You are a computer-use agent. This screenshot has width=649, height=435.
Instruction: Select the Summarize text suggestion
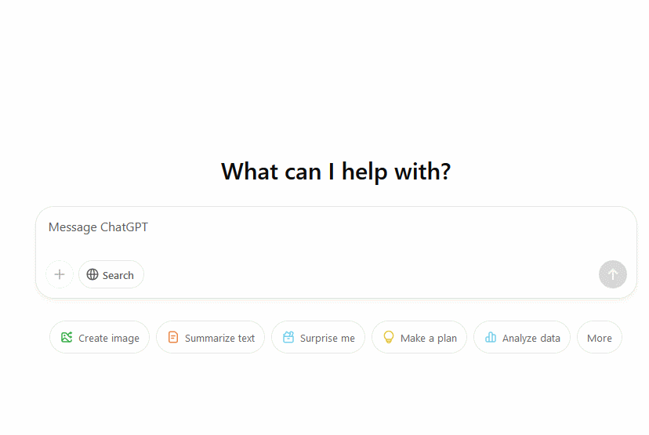210,338
